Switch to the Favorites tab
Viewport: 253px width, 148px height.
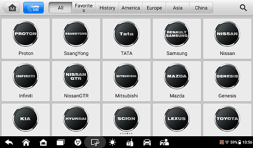[84, 8]
